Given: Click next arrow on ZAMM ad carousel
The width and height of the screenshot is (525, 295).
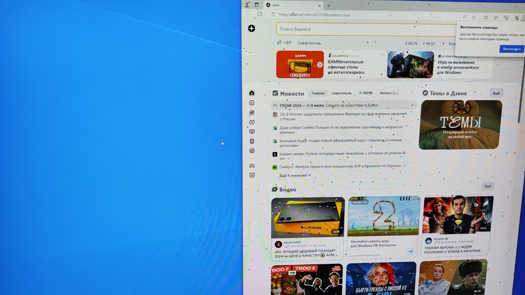Looking at the screenshot, I should (x=320, y=64).
